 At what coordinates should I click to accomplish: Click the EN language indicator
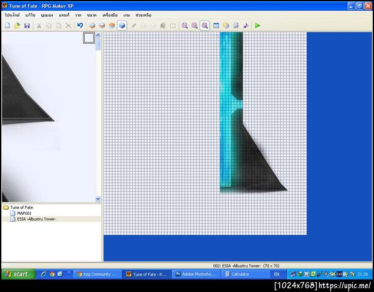(x=276, y=275)
